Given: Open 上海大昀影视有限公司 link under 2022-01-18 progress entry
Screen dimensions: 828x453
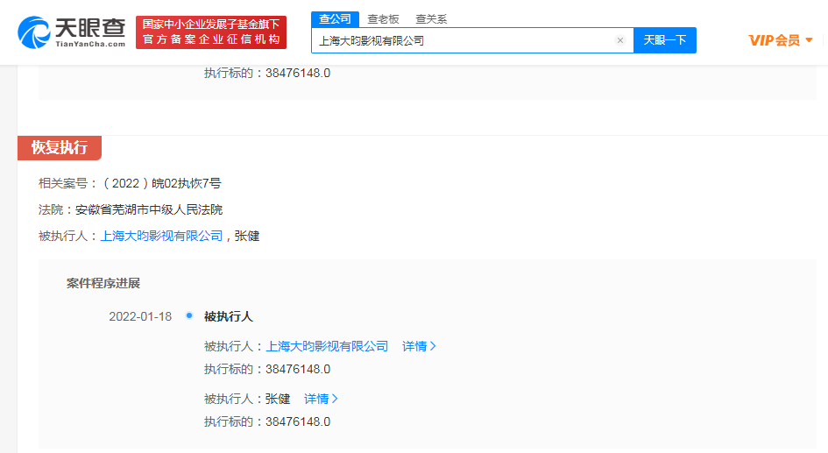Looking at the screenshot, I should [x=327, y=346].
